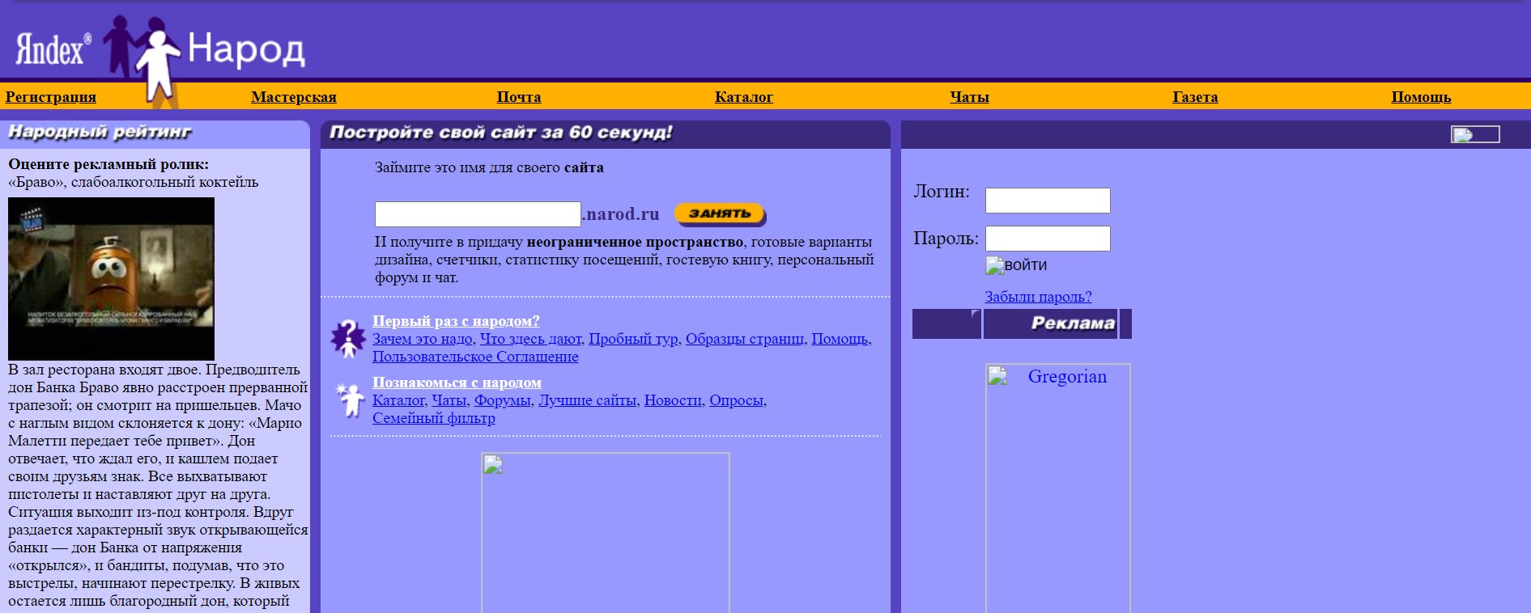1531x613 pixels.
Task: Click the Постройте свой сайт за 60 секунд! heading
Action: tap(501, 133)
